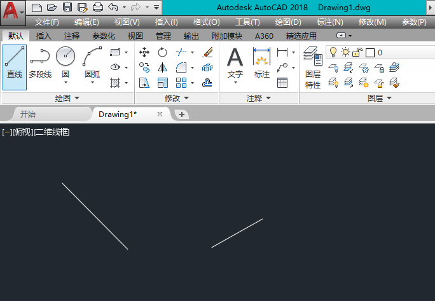The height and width of the screenshot is (301, 435).
Task: Expand the 修改 panel dropdown
Action: (x=177, y=98)
